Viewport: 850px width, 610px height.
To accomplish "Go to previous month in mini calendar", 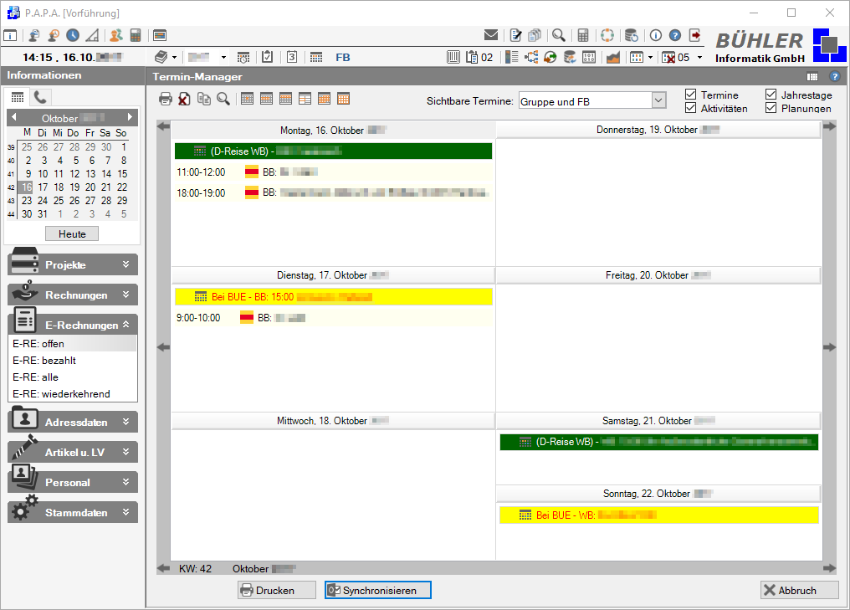I will pyautogui.click(x=14, y=117).
